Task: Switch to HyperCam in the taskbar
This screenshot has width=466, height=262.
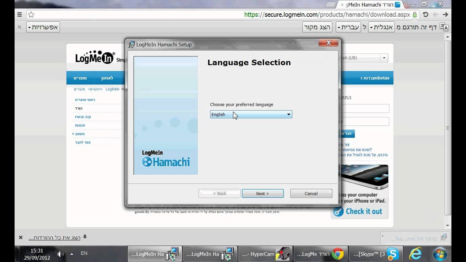Action: 266,254
